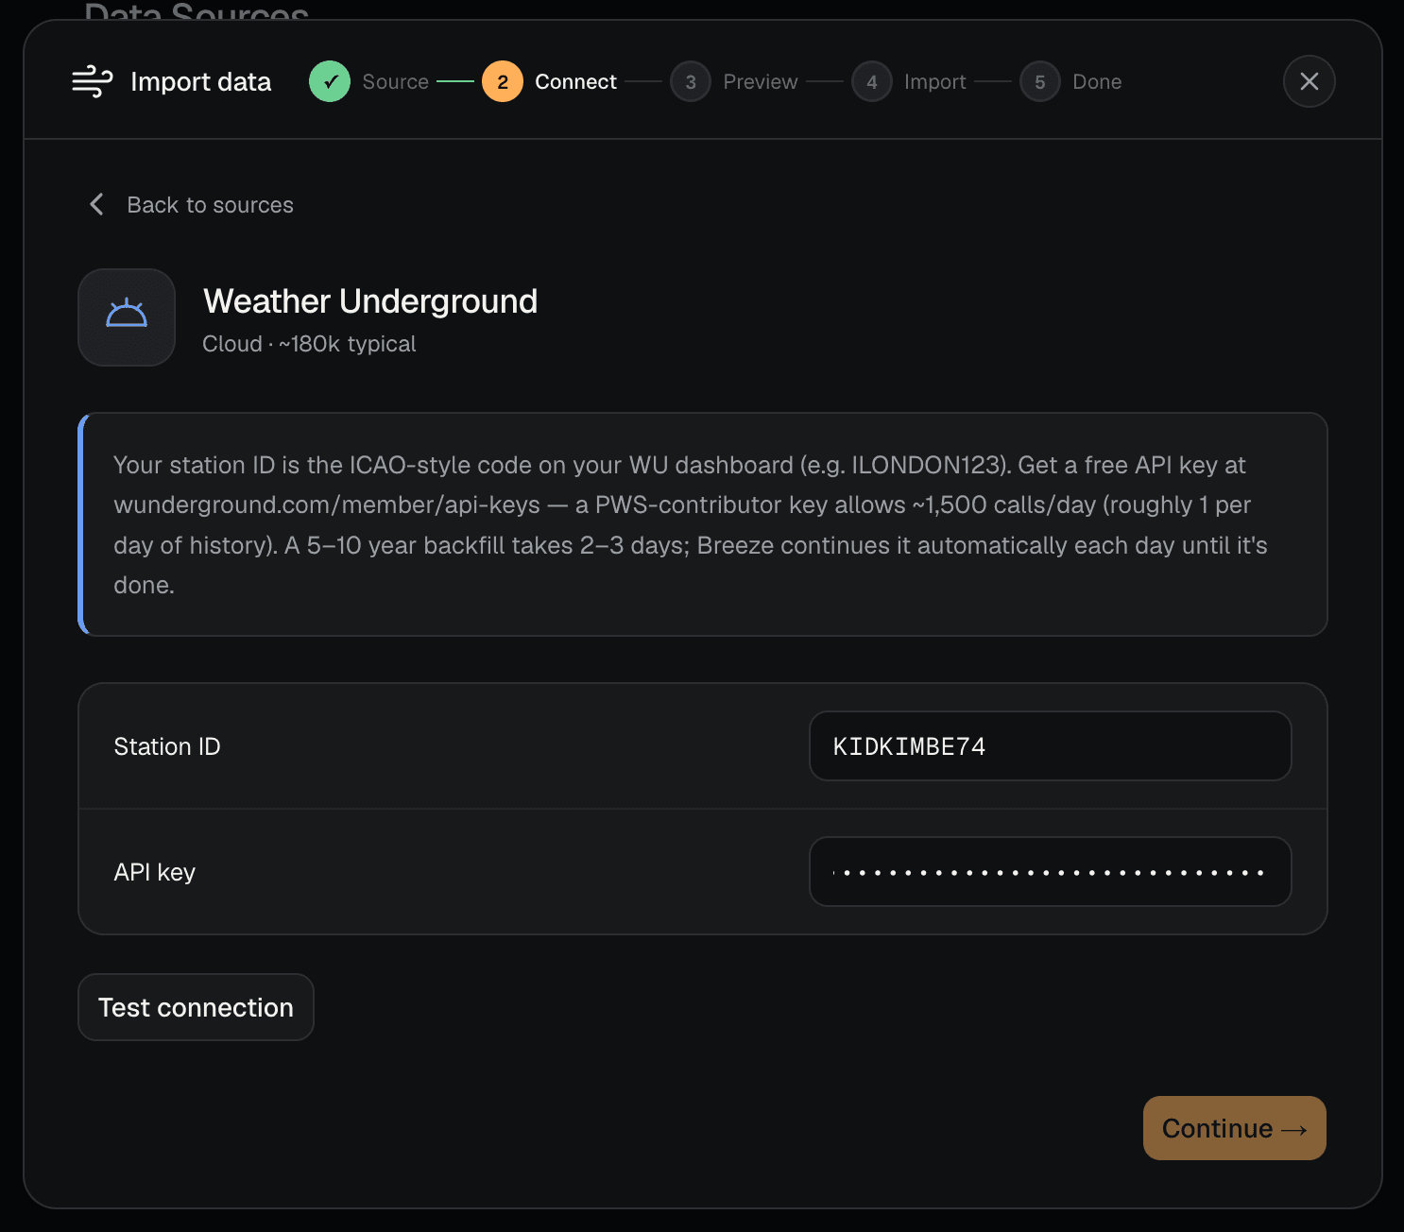Image resolution: width=1404 pixels, height=1232 pixels.
Task: Select step 5 Done circle
Action: pyautogui.click(x=1040, y=81)
